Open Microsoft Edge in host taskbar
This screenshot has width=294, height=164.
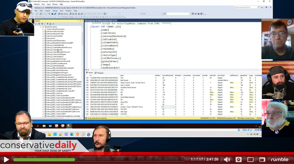(x=72, y=134)
